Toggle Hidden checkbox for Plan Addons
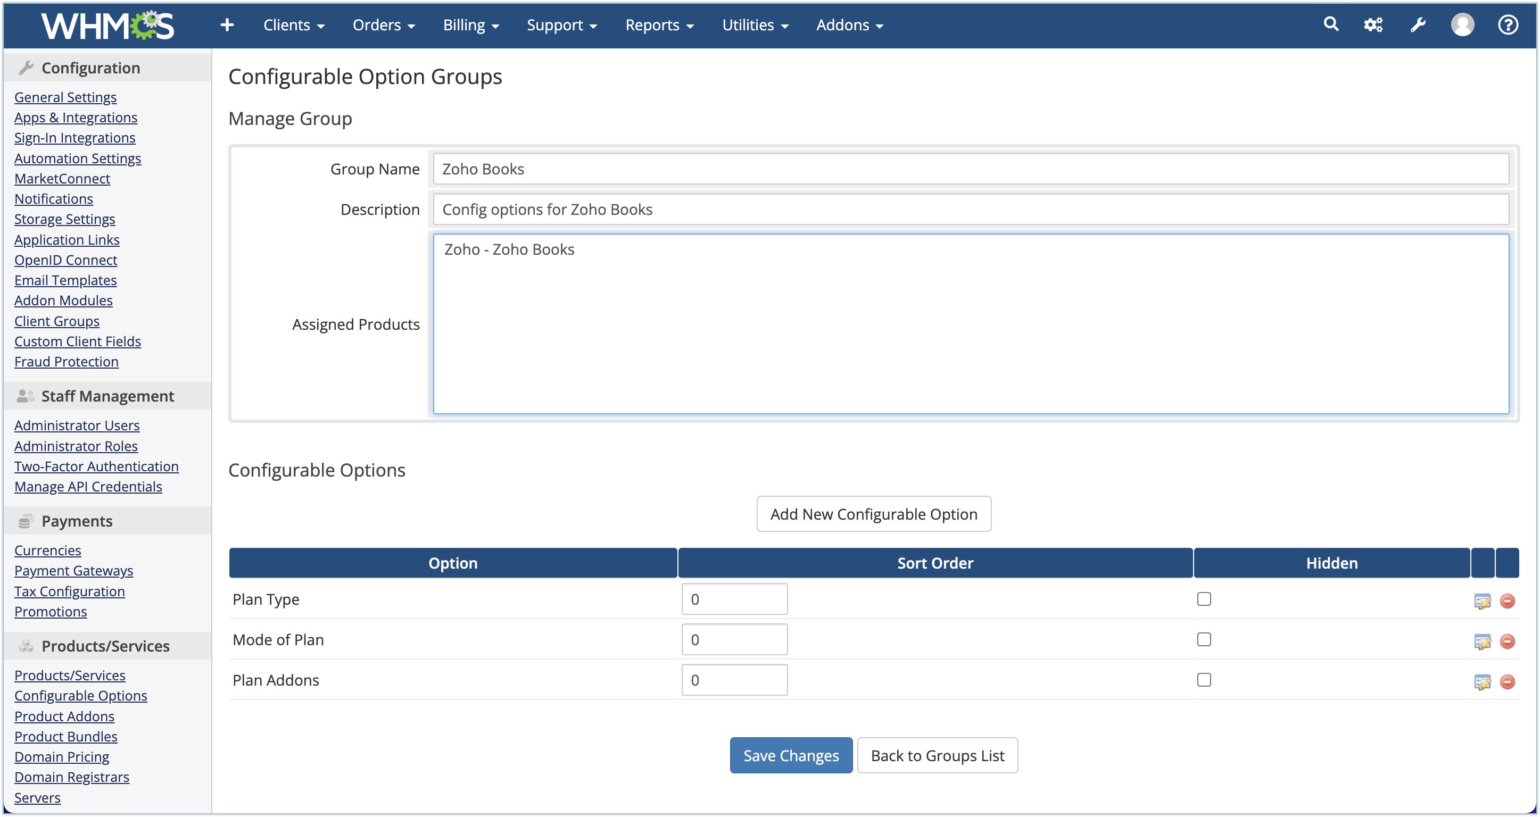Viewport: 1540px width, 817px height. coord(1204,680)
